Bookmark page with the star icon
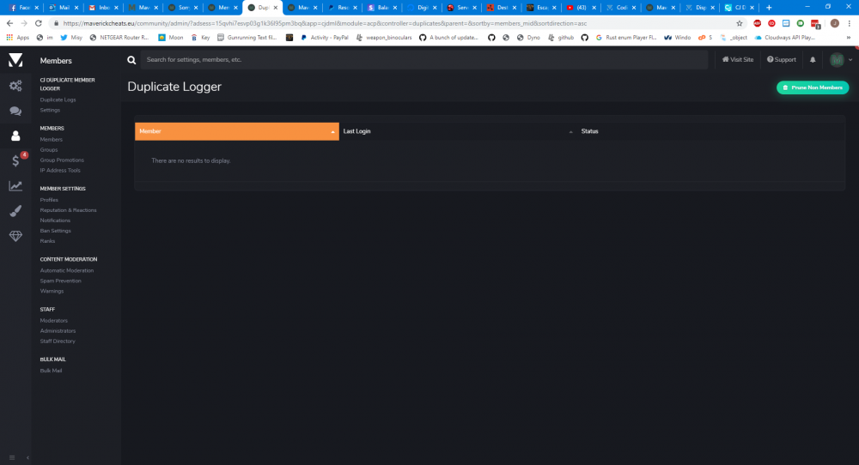Viewport: 859px width, 465px height. 740,23
